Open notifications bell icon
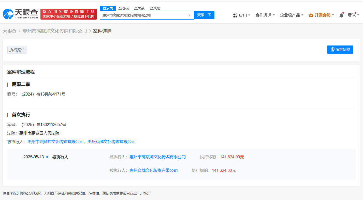Viewport: 363px width, 200px height. (x=341, y=15)
